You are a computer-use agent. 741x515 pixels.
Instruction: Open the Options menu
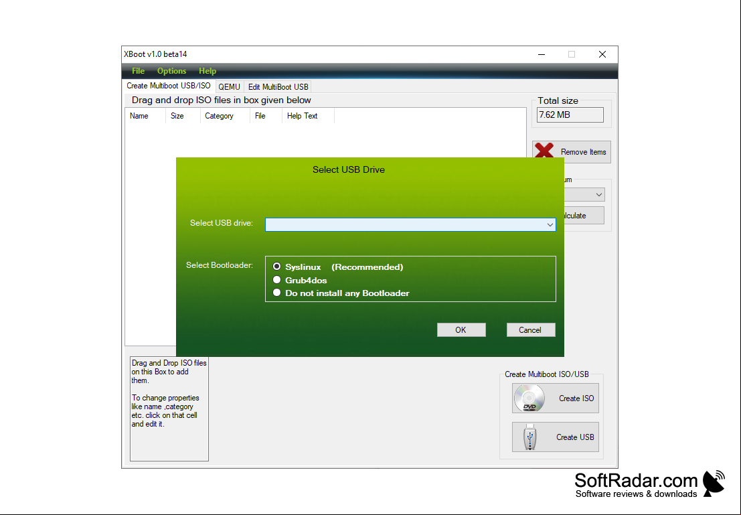coord(171,71)
